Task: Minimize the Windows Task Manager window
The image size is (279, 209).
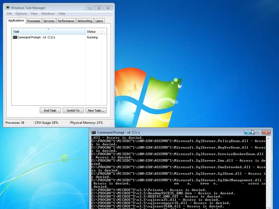Action: click(x=90, y=8)
